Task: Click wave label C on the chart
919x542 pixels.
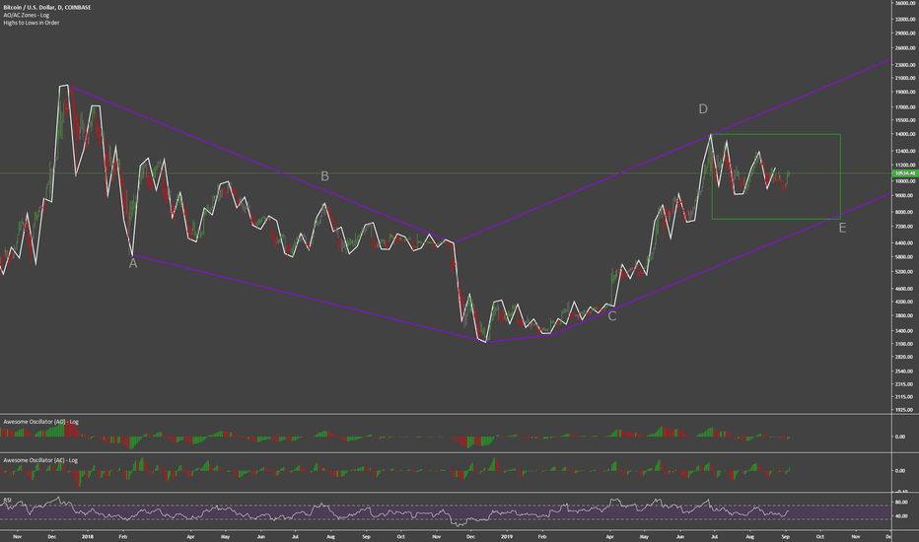Action: [612, 316]
